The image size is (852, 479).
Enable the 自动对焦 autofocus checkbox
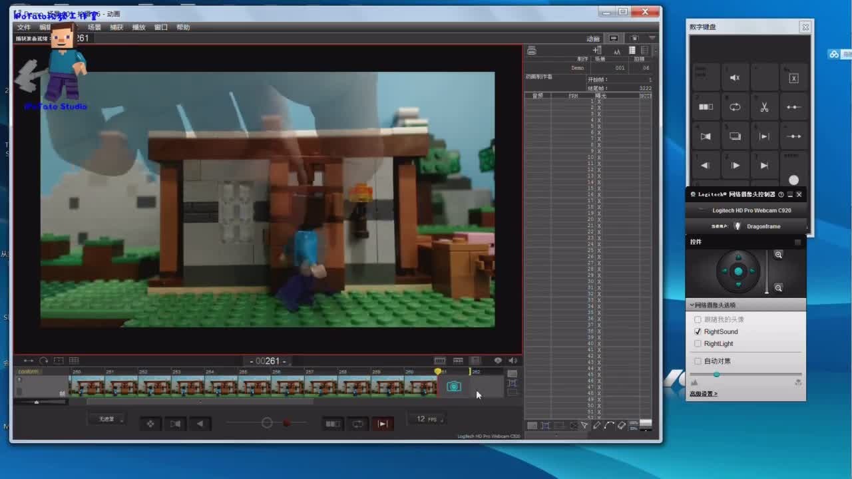click(698, 361)
